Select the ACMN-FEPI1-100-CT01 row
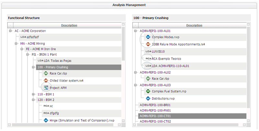The image size is (259, 131). point(155,115)
